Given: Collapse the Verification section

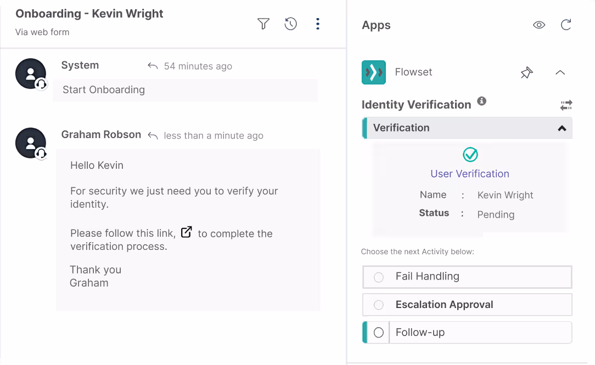Looking at the screenshot, I should pos(562,128).
